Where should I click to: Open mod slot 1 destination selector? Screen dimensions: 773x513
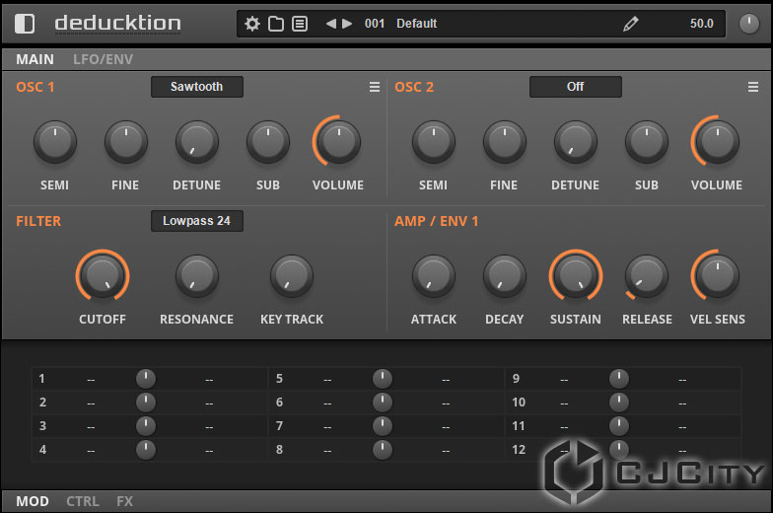coord(209,379)
